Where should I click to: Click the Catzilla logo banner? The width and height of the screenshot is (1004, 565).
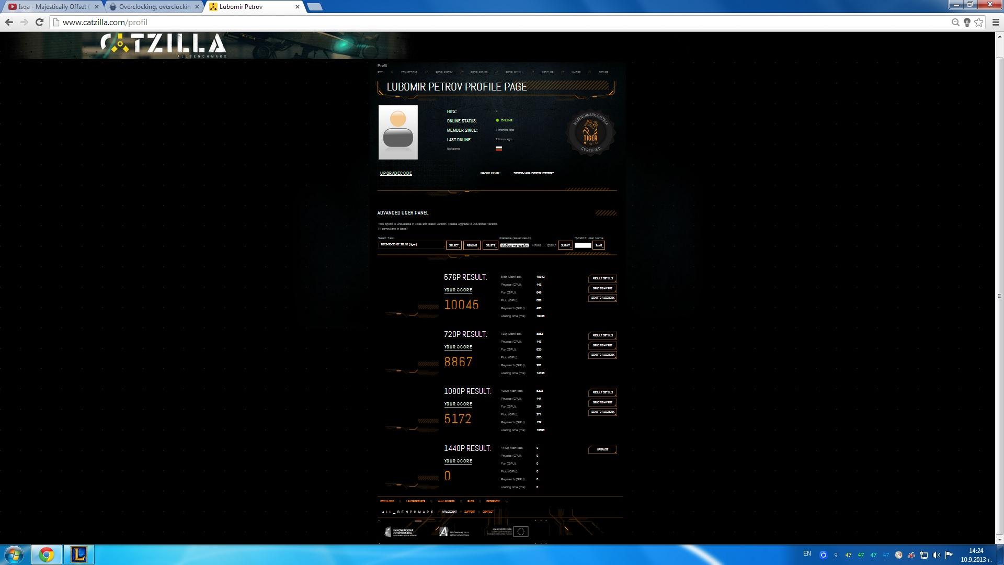(163, 46)
